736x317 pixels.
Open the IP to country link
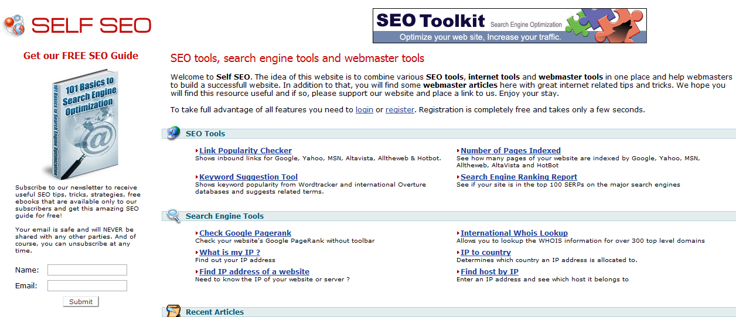tap(485, 253)
